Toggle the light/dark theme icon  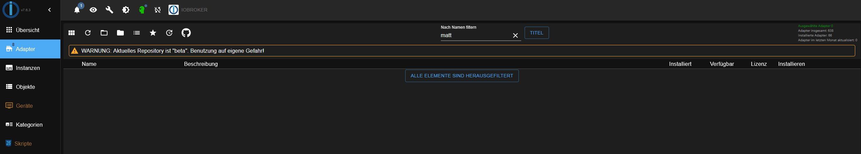point(126,10)
